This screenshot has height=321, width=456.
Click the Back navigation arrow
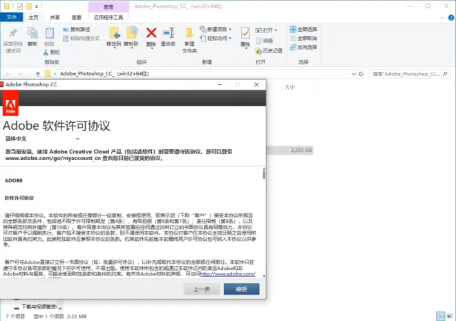pyautogui.click(x=8, y=74)
